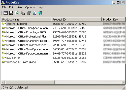
Task: Click Product ID 73379-640-0000106-55593
Action: coord(69,32)
